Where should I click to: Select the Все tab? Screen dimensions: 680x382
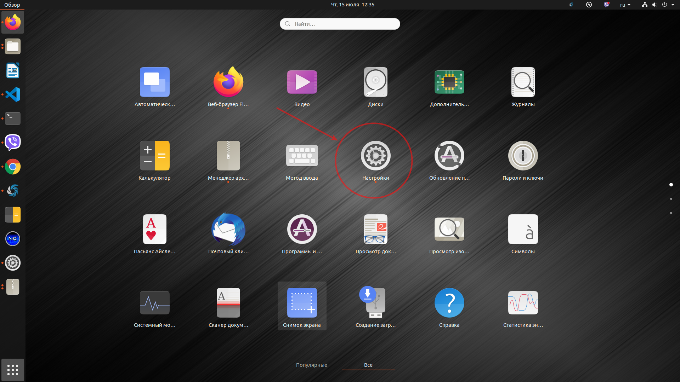click(368, 365)
